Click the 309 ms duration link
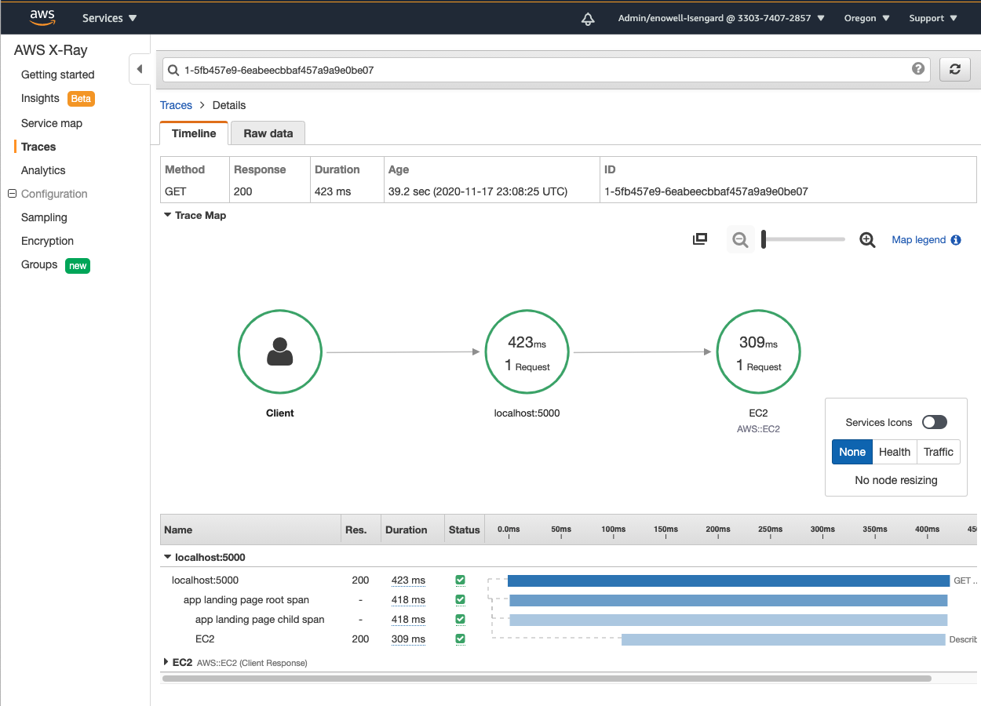 coord(408,639)
